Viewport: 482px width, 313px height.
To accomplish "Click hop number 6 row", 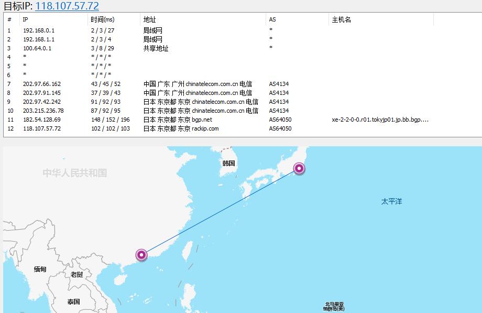I will coord(9,75).
